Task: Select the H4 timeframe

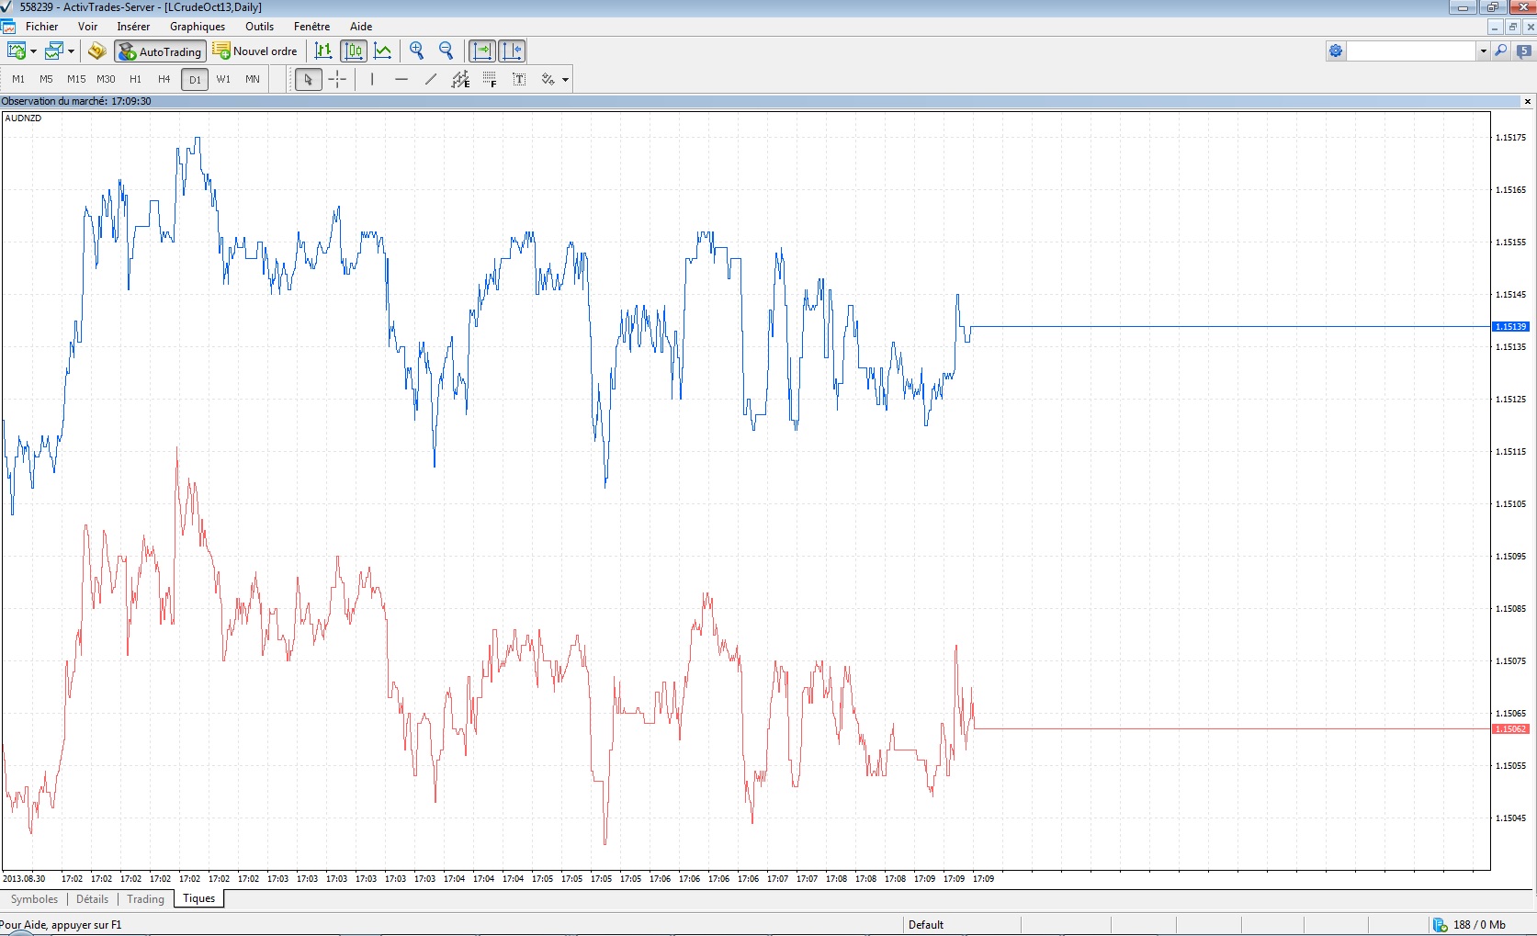Action: pyautogui.click(x=164, y=80)
